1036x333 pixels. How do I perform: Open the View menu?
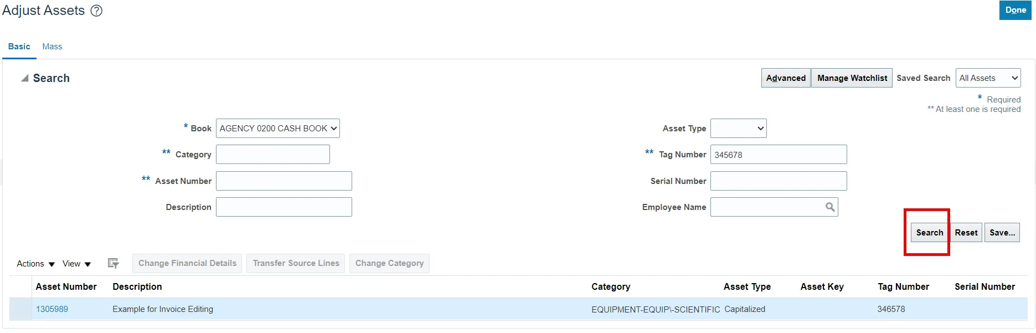tap(76, 264)
